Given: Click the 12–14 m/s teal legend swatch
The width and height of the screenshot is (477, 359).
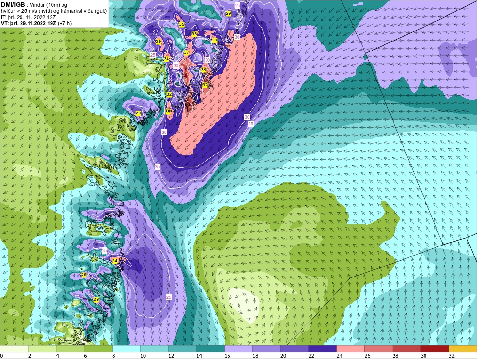Looking at the screenshot, I should click(183, 349).
